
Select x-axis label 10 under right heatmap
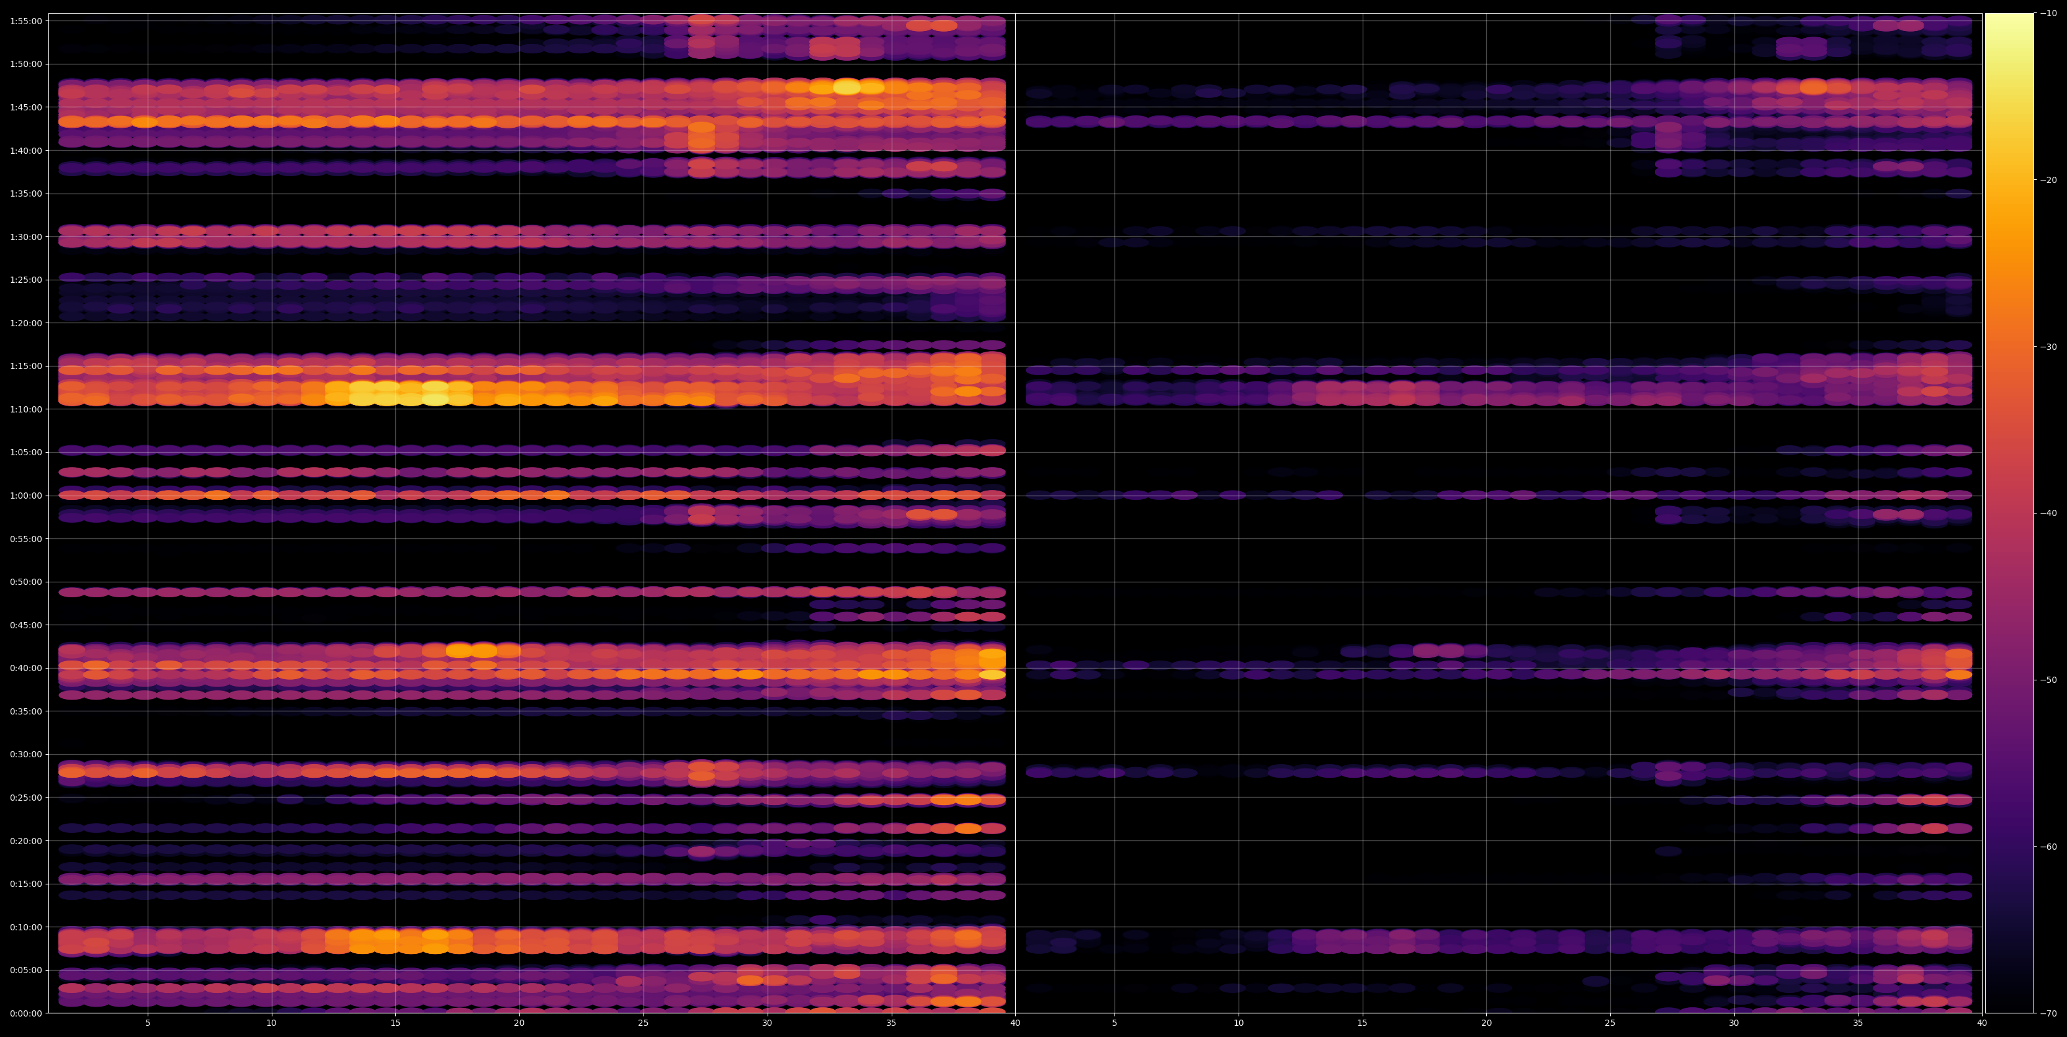[x=1238, y=1023]
